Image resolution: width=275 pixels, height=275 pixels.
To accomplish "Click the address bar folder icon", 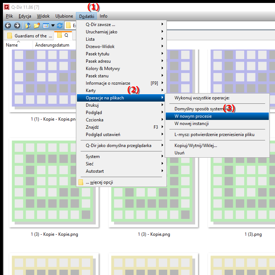I will coord(68,26).
